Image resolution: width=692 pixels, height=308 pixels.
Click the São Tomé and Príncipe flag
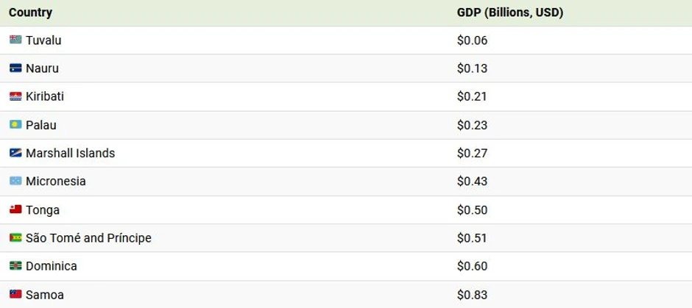click(15, 238)
